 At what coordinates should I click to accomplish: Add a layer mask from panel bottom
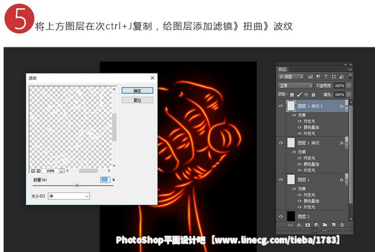(x=308, y=225)
